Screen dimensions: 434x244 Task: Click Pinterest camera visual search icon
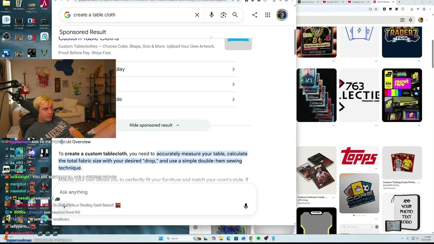point(402,20)
